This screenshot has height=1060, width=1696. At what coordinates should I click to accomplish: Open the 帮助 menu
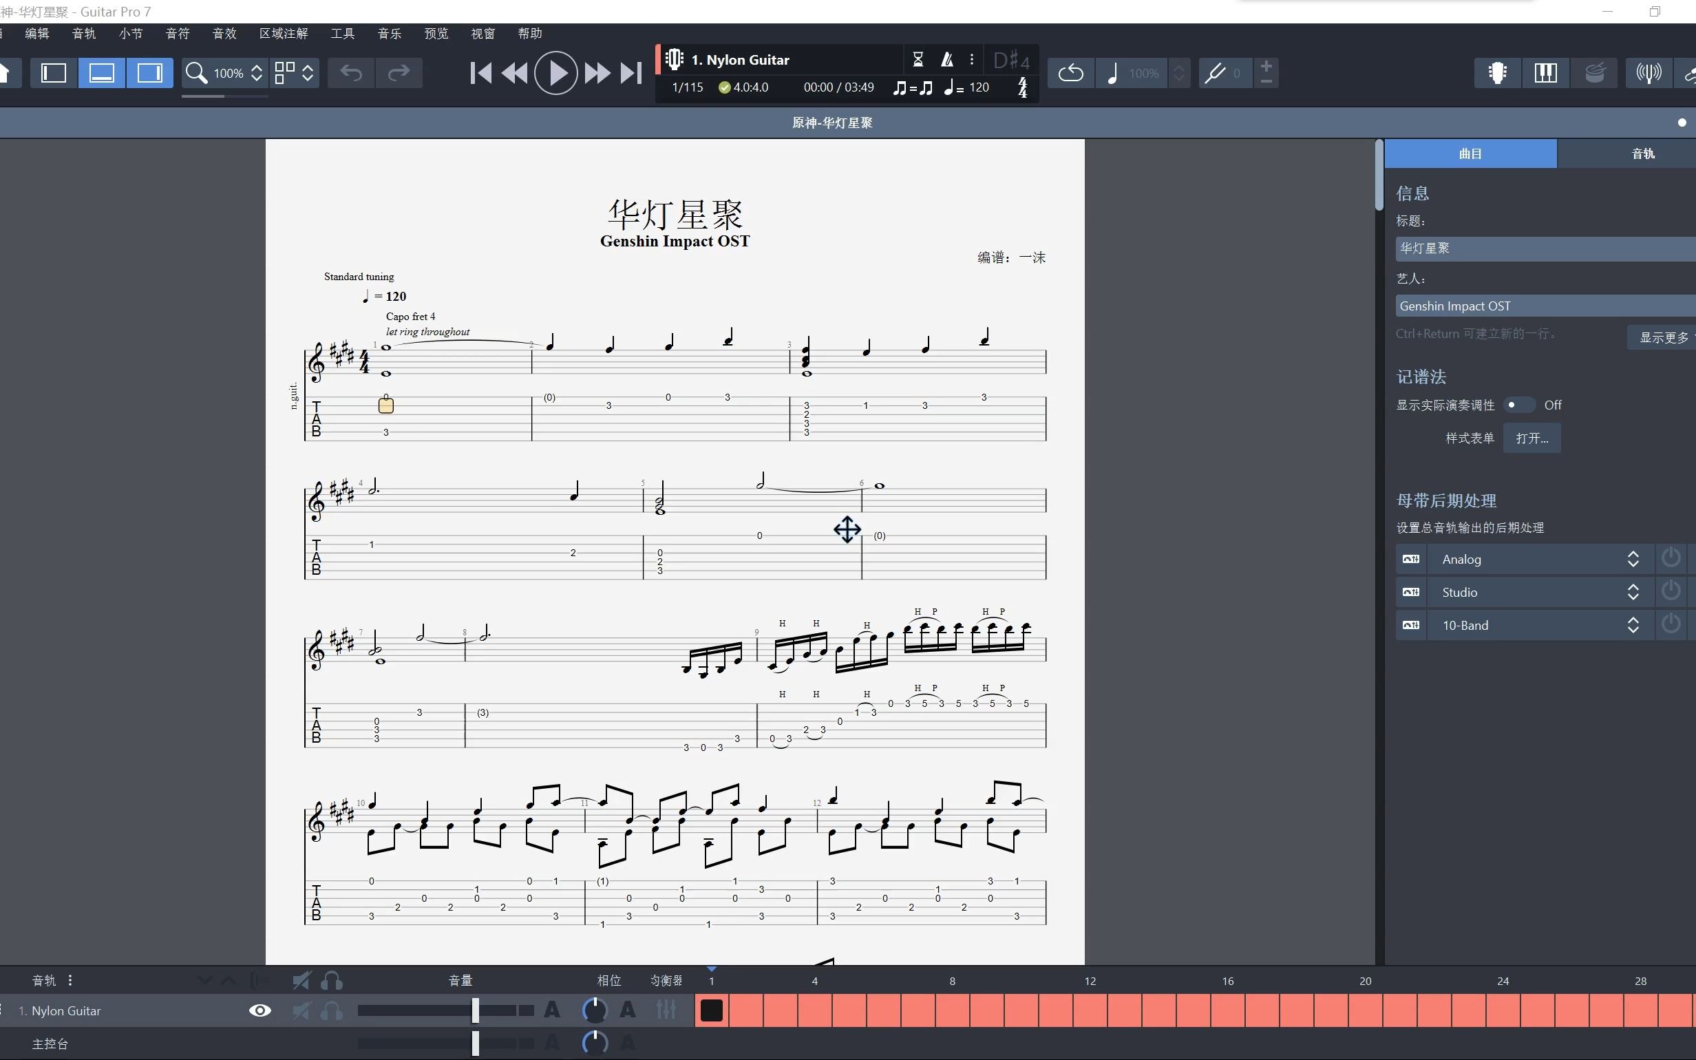click(x=530, y=34)
